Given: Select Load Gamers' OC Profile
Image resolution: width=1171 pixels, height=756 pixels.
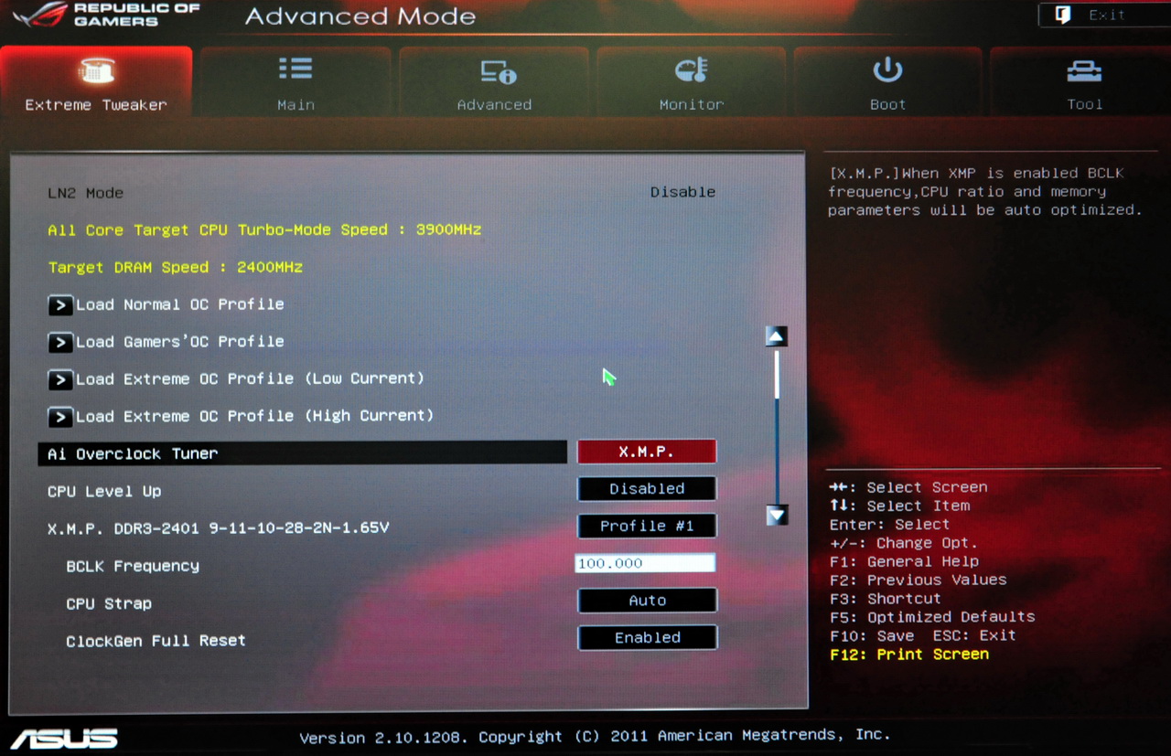Looking at the screenshot, I should [x=179, y=342].
